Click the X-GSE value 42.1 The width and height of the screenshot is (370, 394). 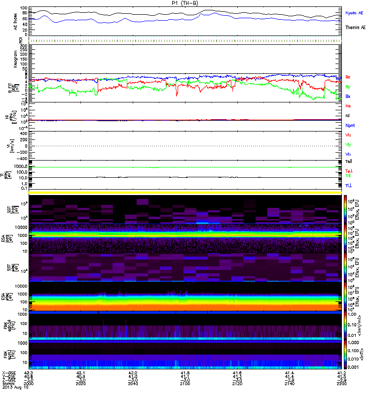click(x=80, y=373)
